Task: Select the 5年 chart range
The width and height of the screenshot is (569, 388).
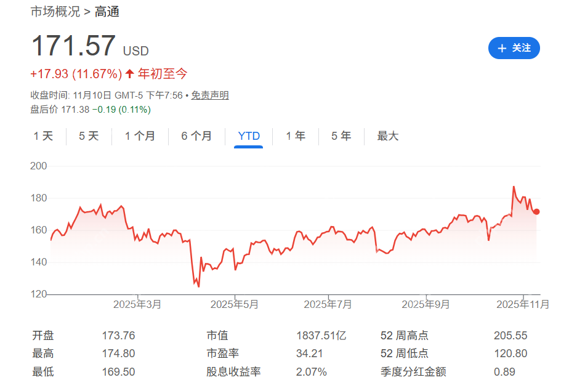Action: 341,136
